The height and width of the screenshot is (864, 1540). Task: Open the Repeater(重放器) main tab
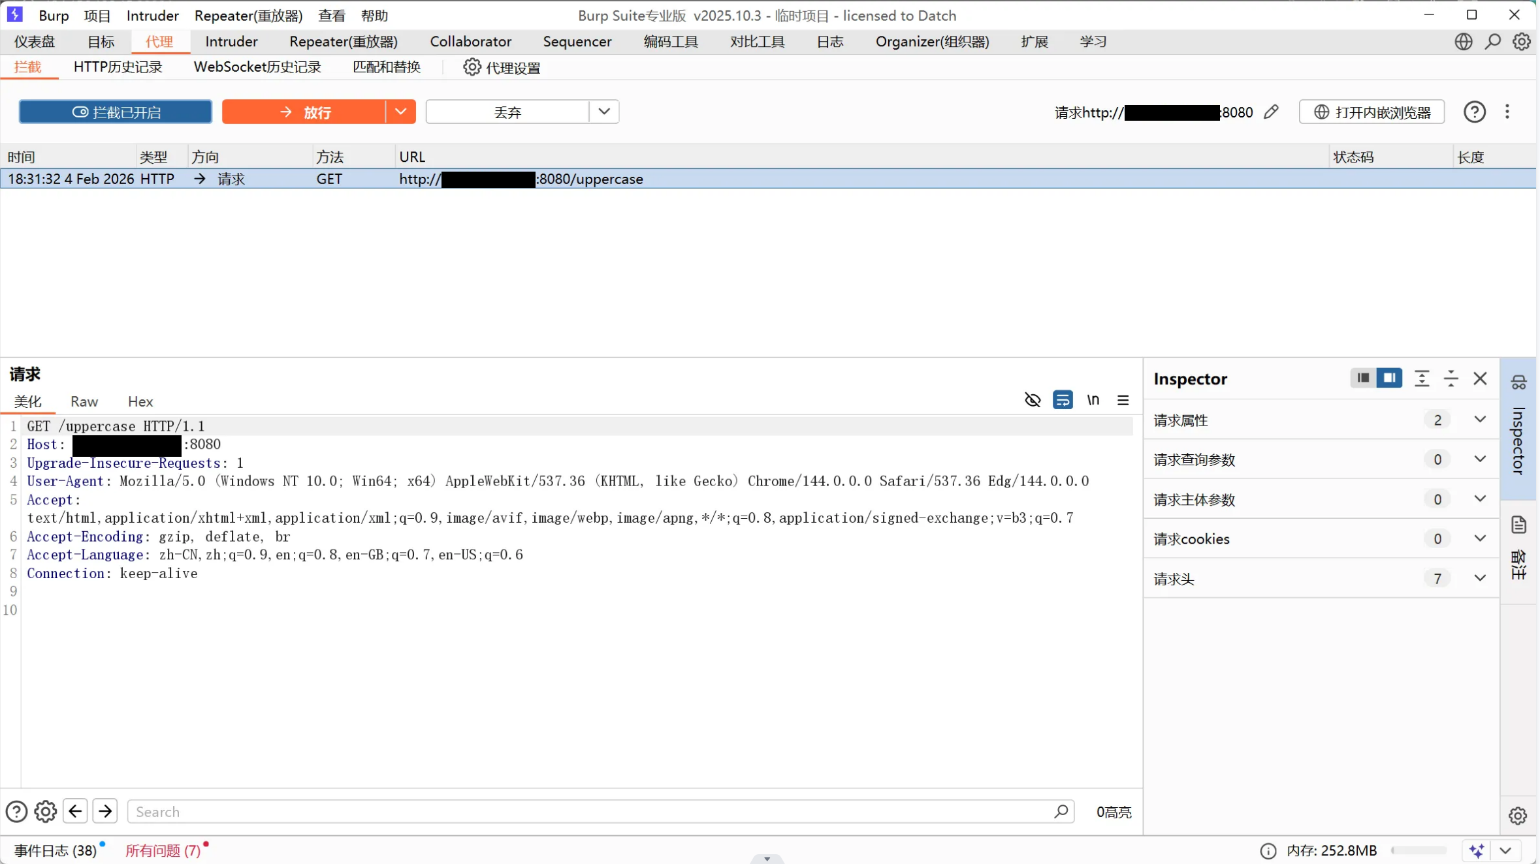pyautogui.click(x=344, y=42)
